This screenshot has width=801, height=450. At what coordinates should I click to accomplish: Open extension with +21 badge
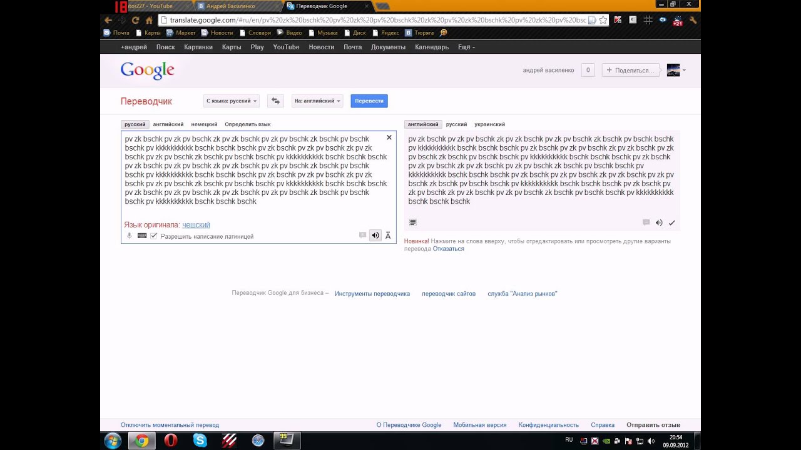click(x=678, y=21)
